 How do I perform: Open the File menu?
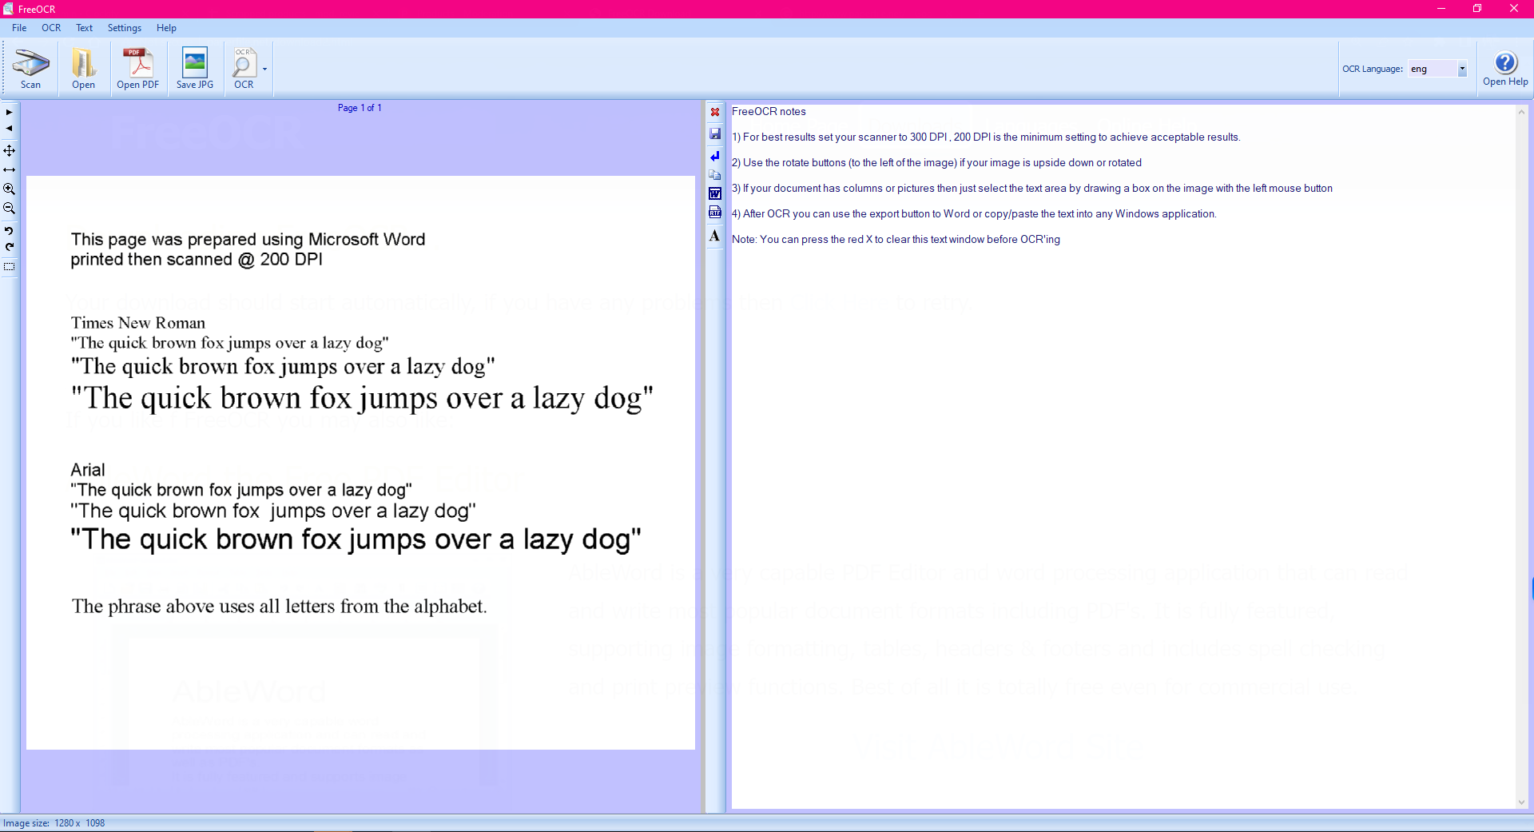pos(19,28)
